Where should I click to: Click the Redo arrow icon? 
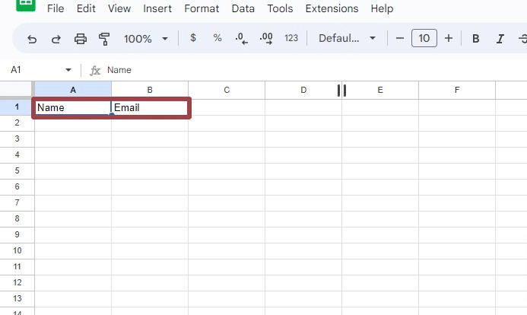[56, 39]
